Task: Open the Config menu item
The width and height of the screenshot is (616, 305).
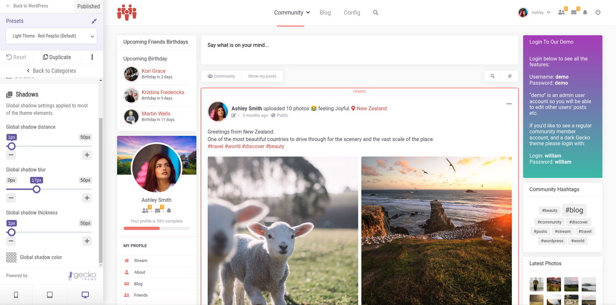Action: point(352,13)
